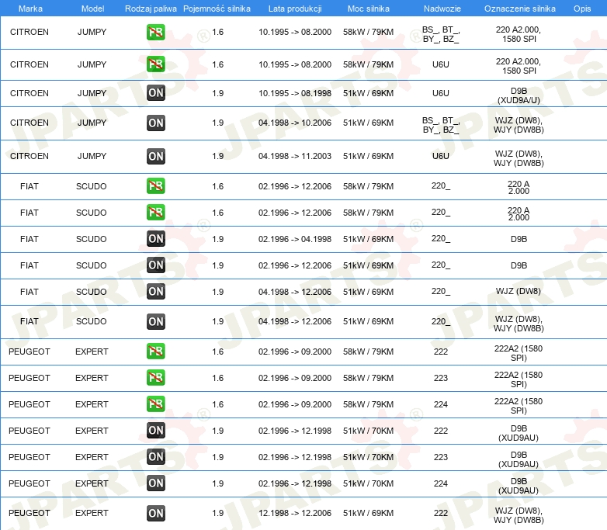The height and width of the screenshot is (530, 607).
Task: Click the ON diesel icon for Jumpy 04.1998–10.2006
Action: [x=156, y=123]
